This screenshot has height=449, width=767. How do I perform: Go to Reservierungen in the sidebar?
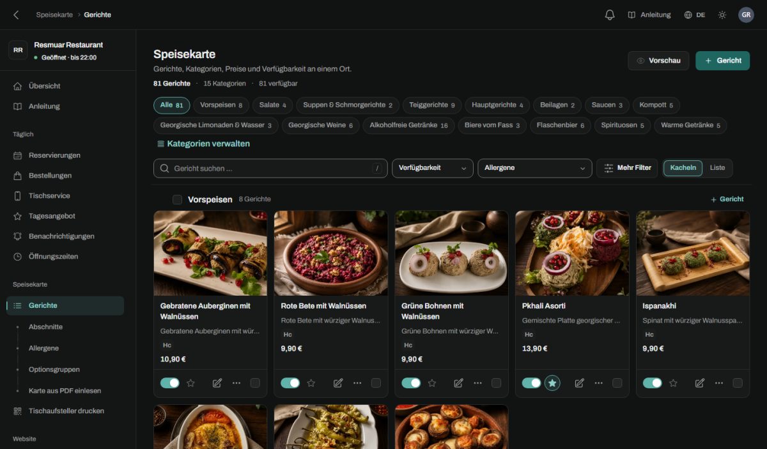pyautogui.click(x=54, y=155)
